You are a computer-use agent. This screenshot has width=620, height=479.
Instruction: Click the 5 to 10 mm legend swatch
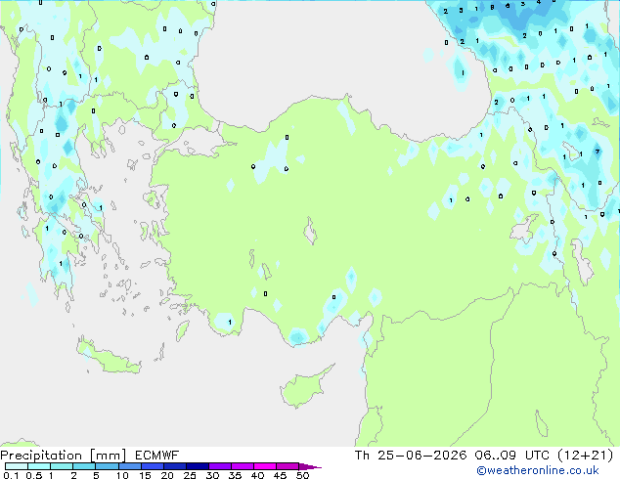coord(107,466)
